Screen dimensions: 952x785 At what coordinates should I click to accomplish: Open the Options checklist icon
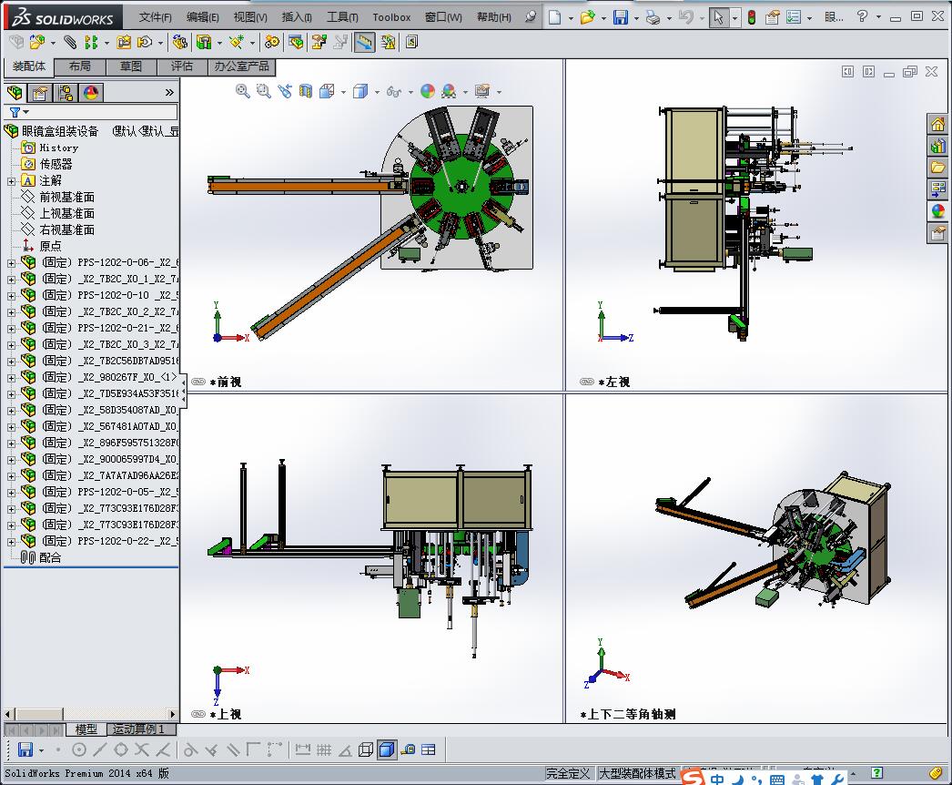coord(794,17)
